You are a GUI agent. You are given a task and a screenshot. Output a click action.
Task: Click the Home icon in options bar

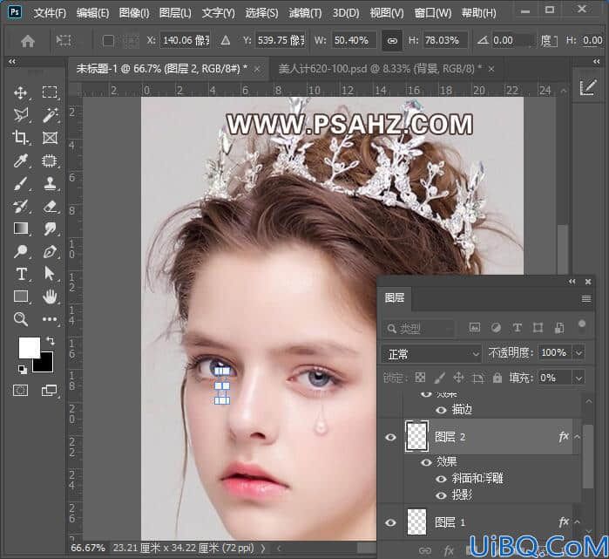coord(28,40)
